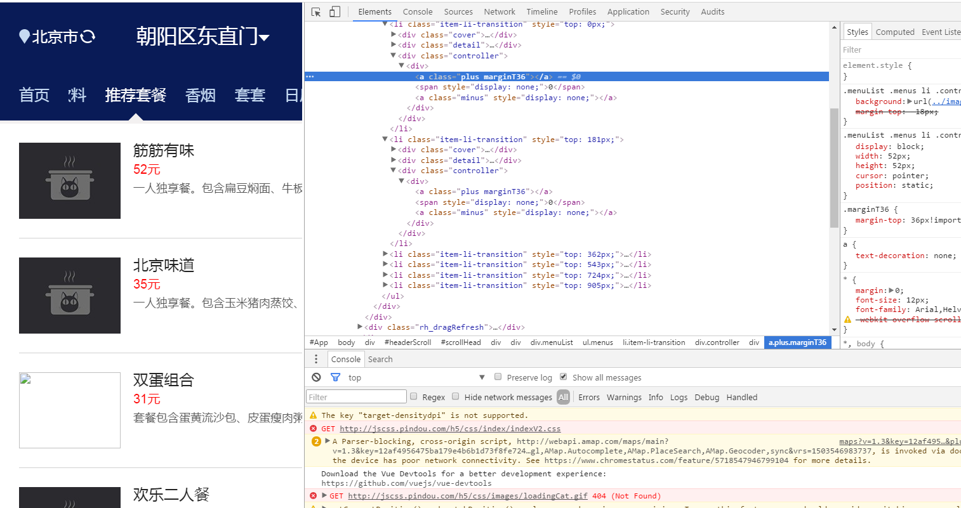Click the Elements panel vertical scrollbar thumb
Screen dimensions: 961x508
(834, 168)
